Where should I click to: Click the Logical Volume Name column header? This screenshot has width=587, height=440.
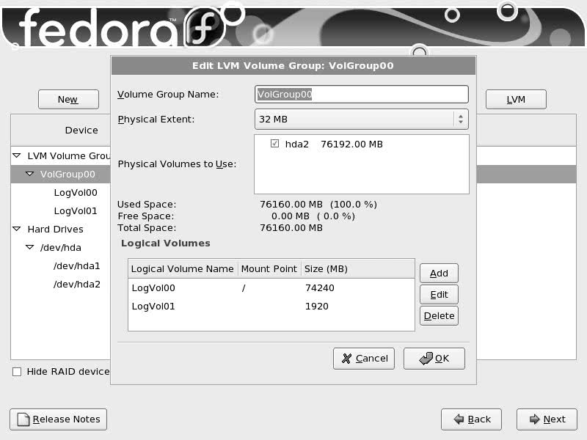[x=183, y=269]
